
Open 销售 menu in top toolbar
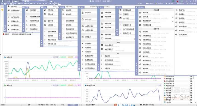(27, 4)
